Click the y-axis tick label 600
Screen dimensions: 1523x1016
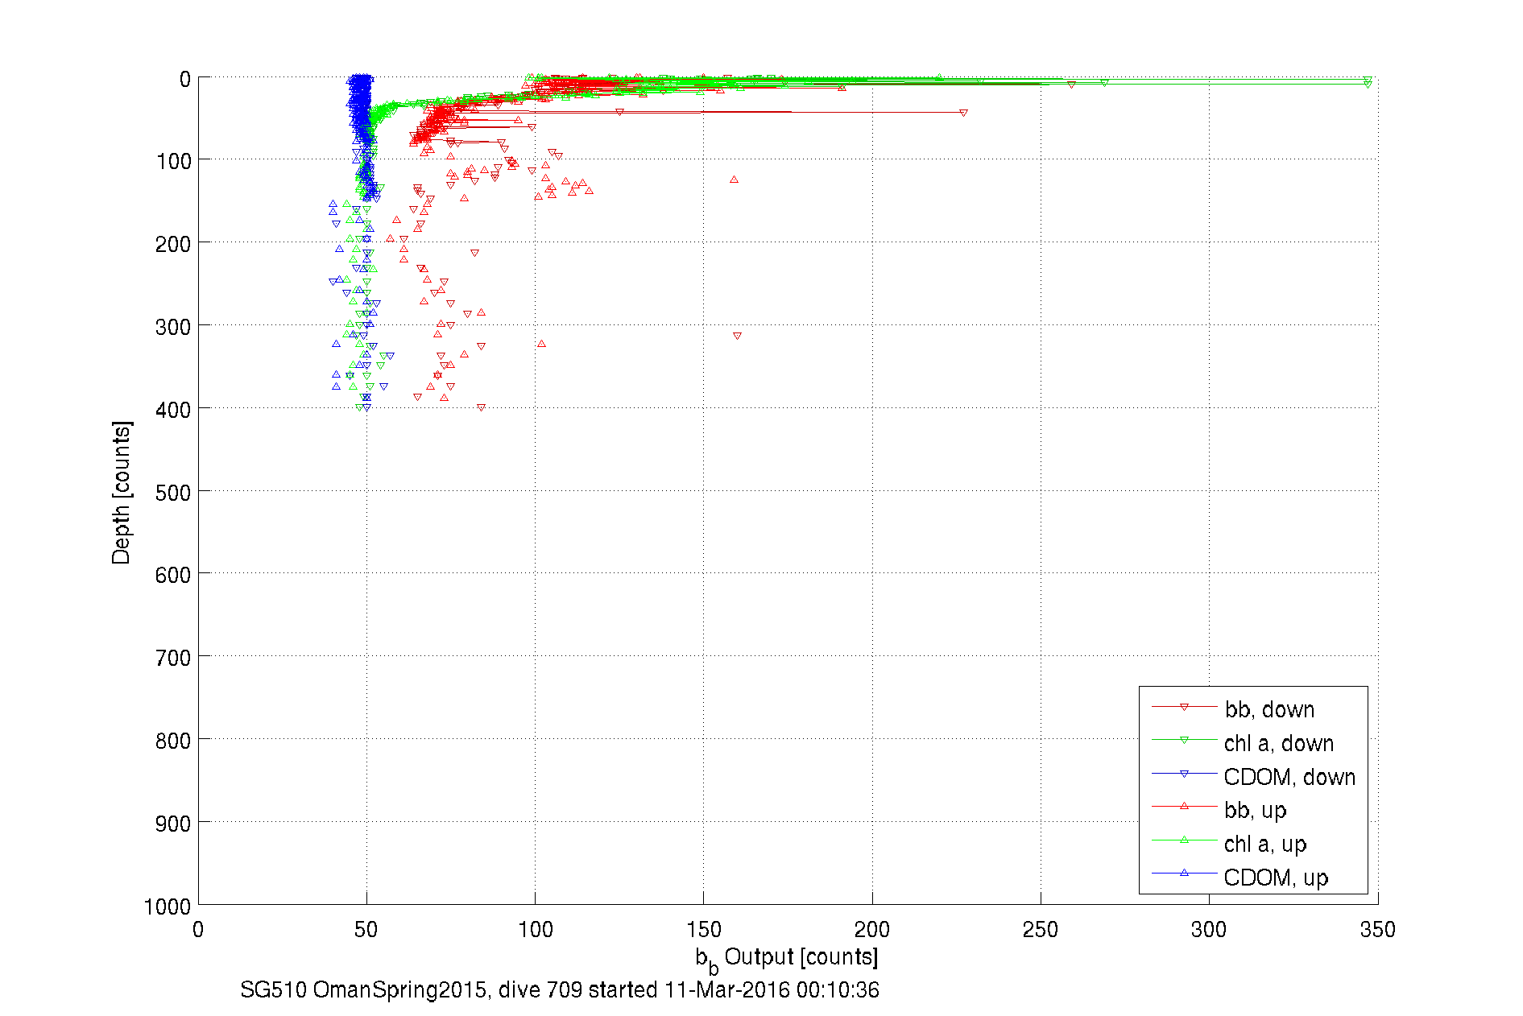[173, 574]
